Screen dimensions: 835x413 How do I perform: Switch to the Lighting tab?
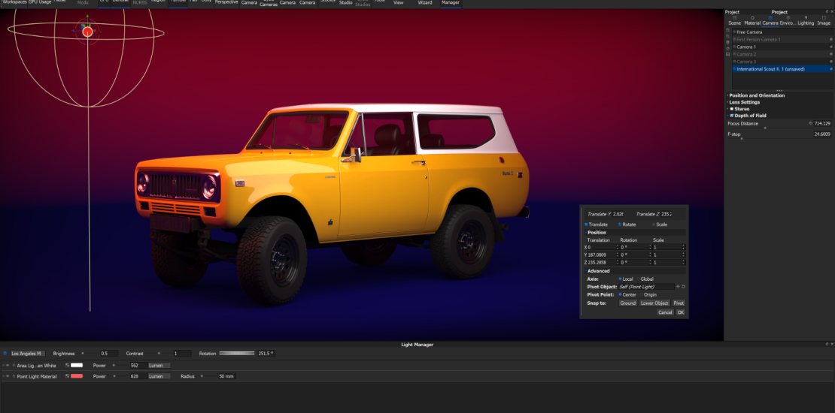[806, 21]
